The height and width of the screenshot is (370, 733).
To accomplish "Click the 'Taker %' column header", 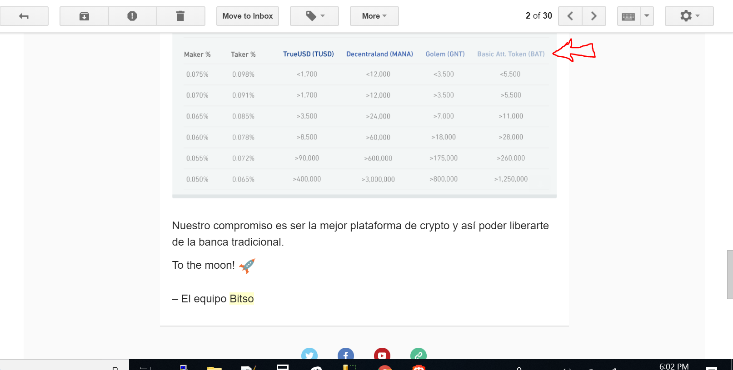I will (x=243, y=54).
